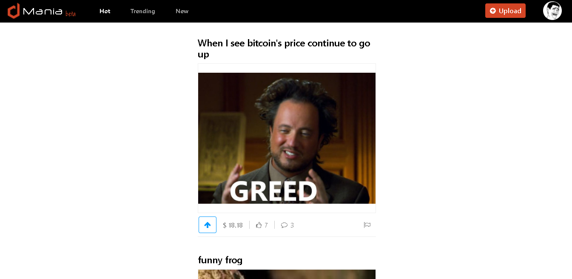Switch to the New tab

pyautogui.click(x=182, y=11)
